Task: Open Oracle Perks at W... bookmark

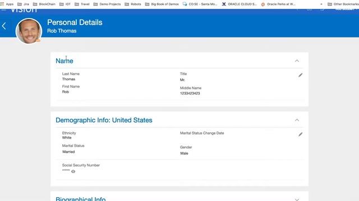Action: [278, 4]
